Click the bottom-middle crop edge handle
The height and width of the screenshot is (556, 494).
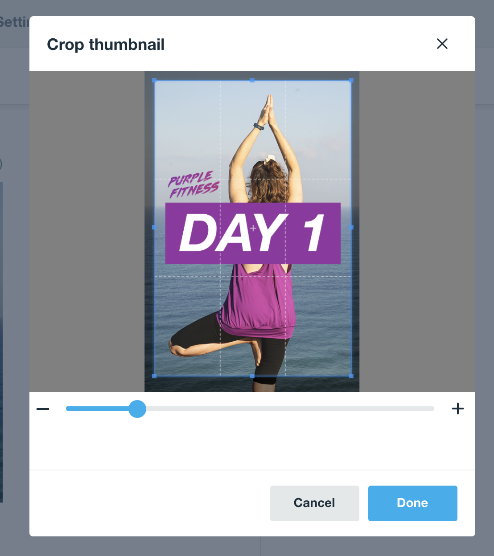(x=252, y=376)
